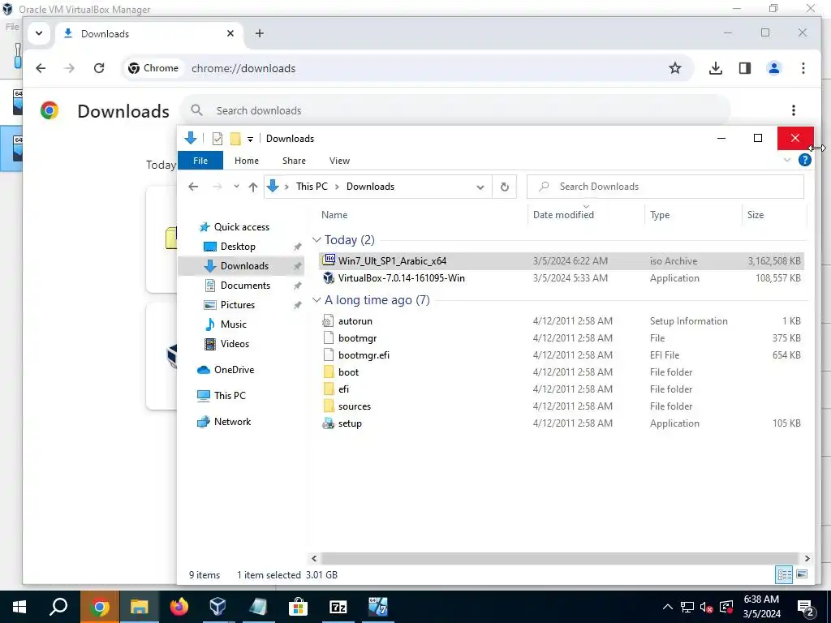Refresh the Downloads folder view
The height and width of the screenshot is (623, 831).
tap(505, 187)
